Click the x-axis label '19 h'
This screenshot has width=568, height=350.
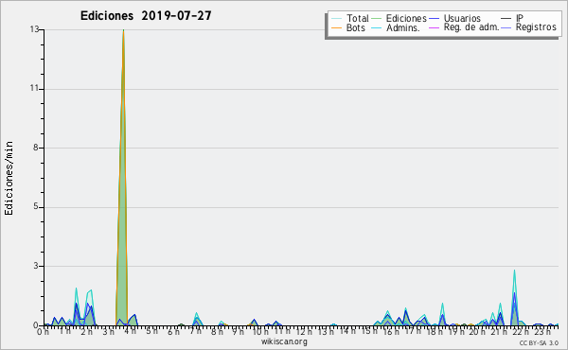tap(456, 331)
